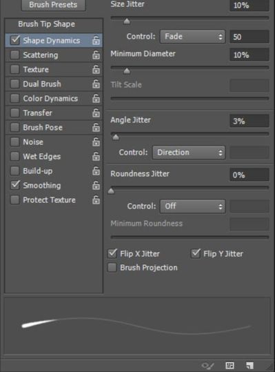This screenshot has width=275, height=372.
Task: Enable the Scattering checkbox
Action: pyautogui.click(x=14, y=55)
